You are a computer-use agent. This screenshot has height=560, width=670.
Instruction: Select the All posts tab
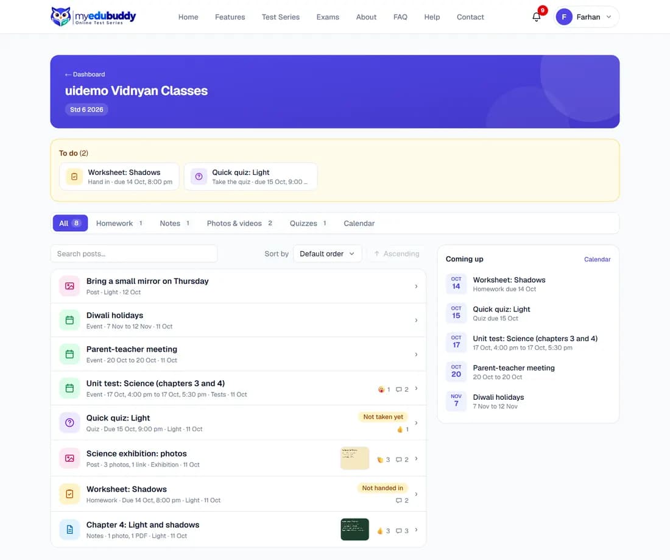pos(70,223)
